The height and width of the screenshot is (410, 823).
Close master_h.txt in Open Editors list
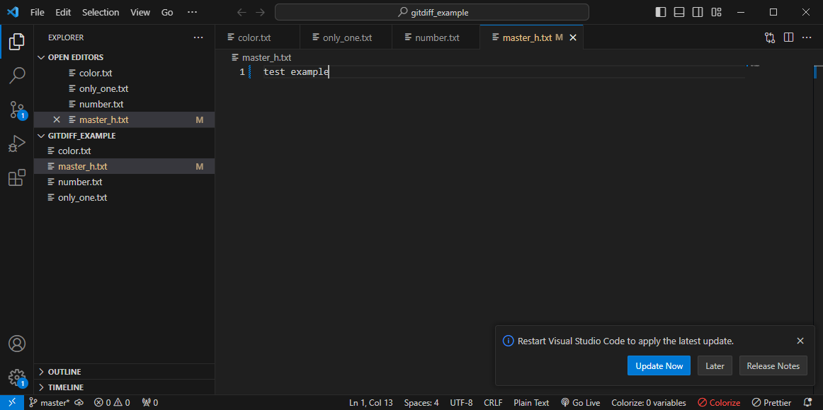click(x=57, y=120)
